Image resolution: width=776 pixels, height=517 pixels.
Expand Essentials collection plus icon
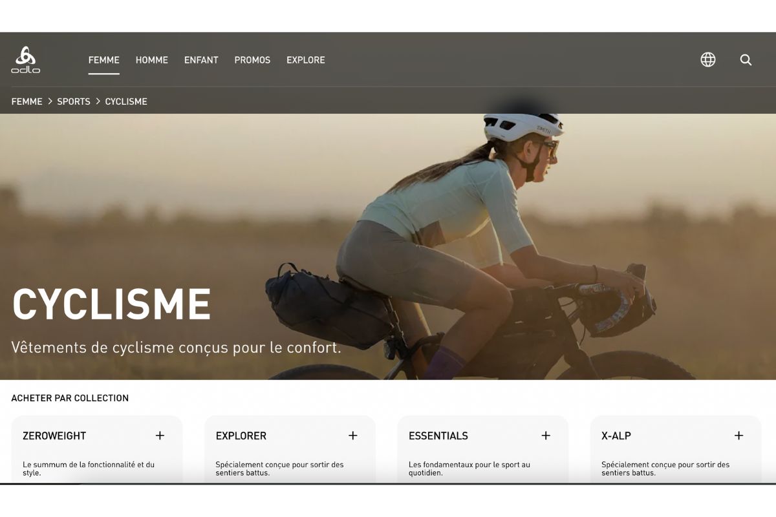click(546, 436)
